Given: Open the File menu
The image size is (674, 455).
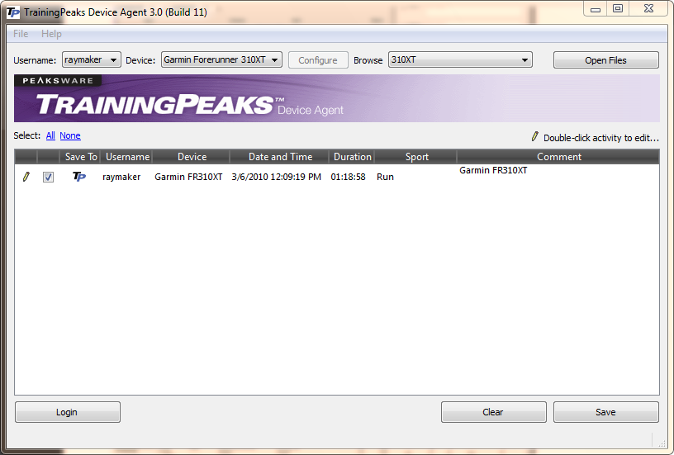Looking at the screenshot, I should (21, 34).
